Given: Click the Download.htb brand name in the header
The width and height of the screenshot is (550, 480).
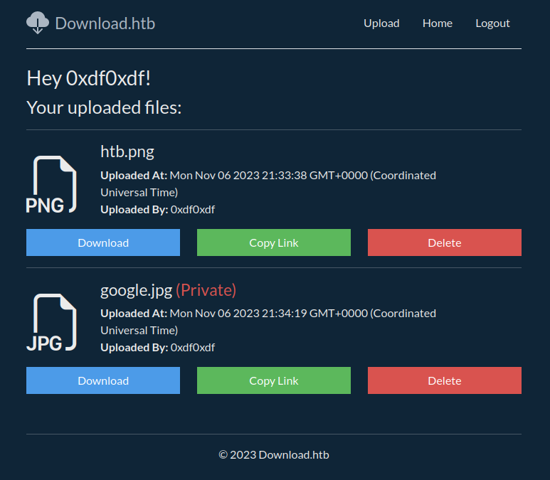Looking at the screenshot, I should pyautogui.click(x=105, y=23).
